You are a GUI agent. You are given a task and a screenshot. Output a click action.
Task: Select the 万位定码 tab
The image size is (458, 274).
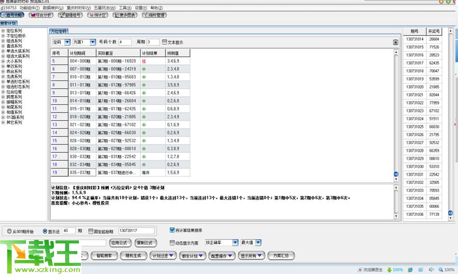pyautogui.click(x=59, y=31)
